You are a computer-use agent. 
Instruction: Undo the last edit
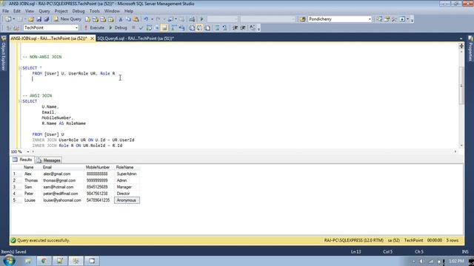[146, 19]
